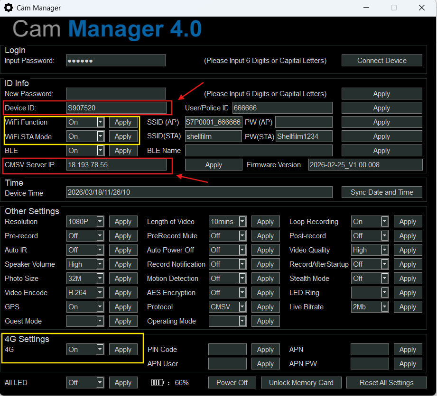Click the SSID (AP) field
The image size is (437, 396).
coord(214,122)
